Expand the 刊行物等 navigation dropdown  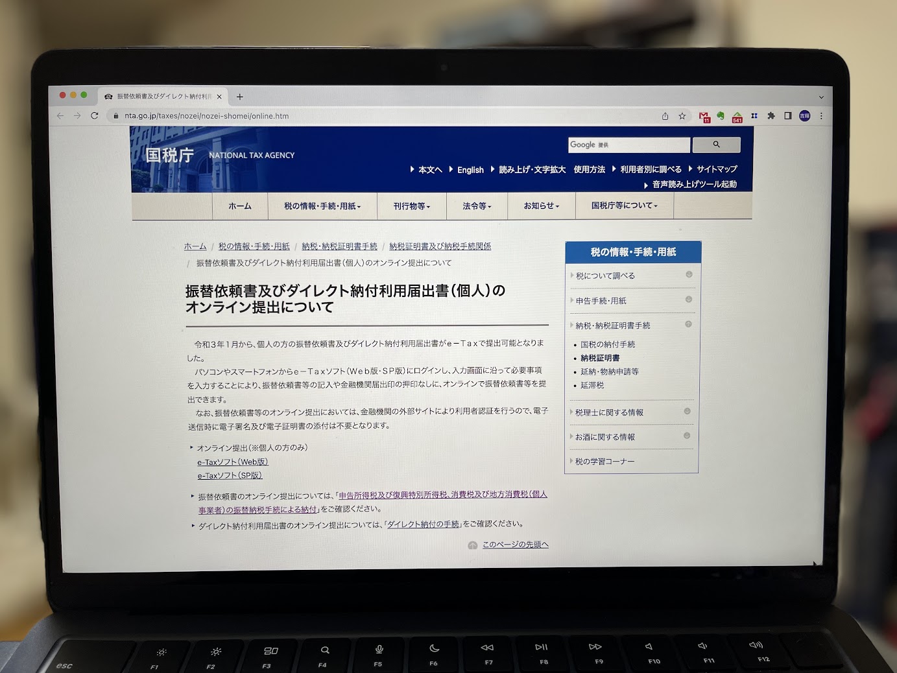pyautogui.click(x=411, y=206)
